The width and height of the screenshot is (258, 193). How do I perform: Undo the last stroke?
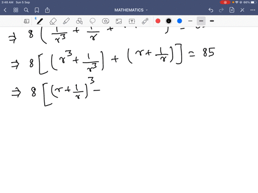point(211,10)
